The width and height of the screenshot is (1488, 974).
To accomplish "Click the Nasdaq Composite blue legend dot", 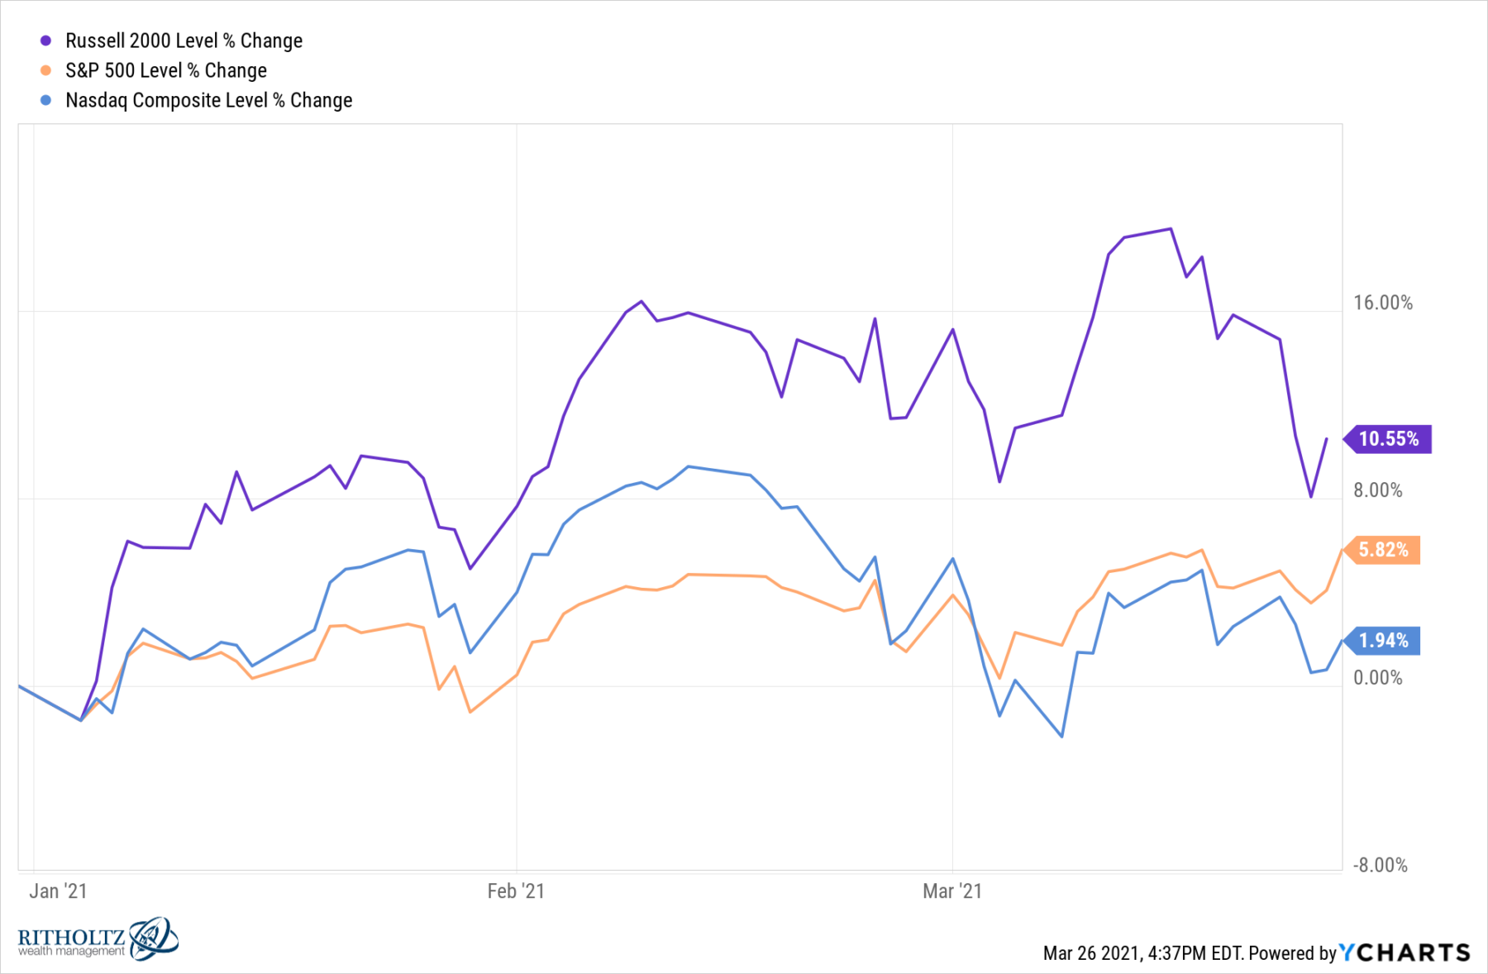I will 46,100.
